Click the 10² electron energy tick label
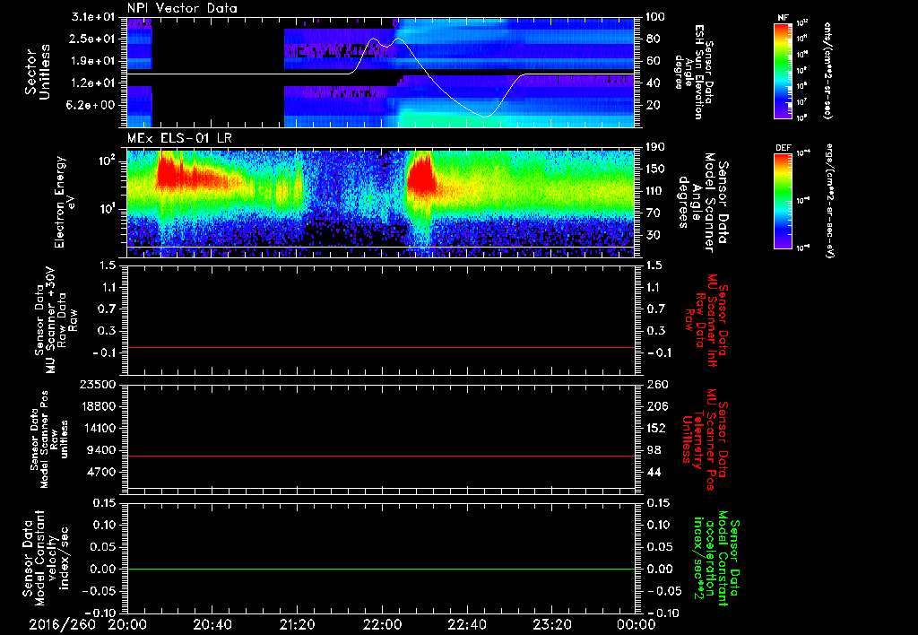Viewport: 918px width, 635px height. click(107, 161)
